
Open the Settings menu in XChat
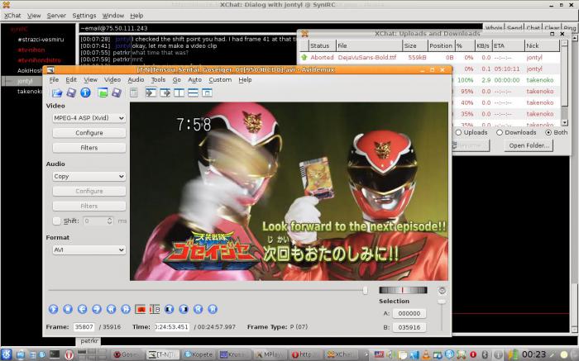pos(84,16)
